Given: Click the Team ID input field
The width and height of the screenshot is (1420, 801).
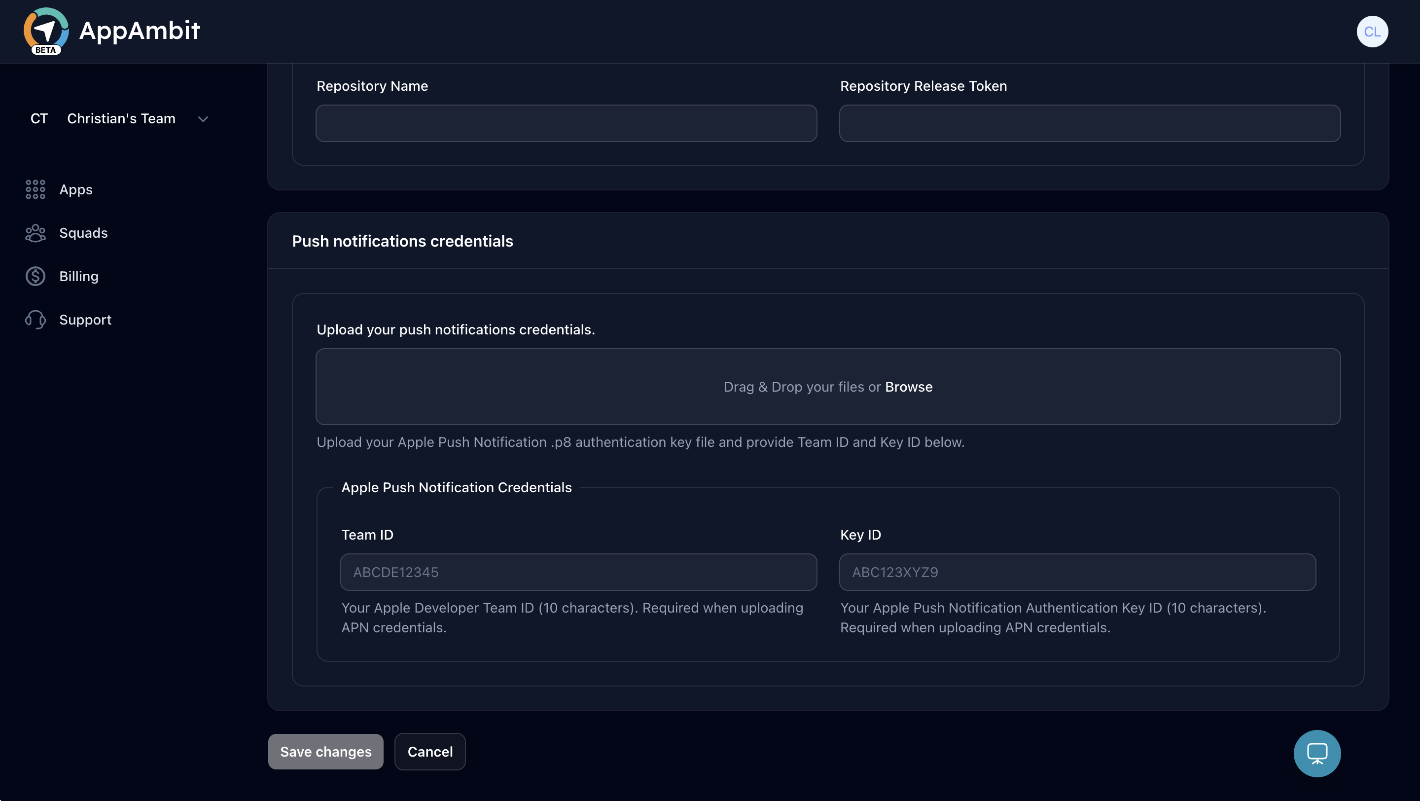Looking at the screenshot, I should click(578, 572).
